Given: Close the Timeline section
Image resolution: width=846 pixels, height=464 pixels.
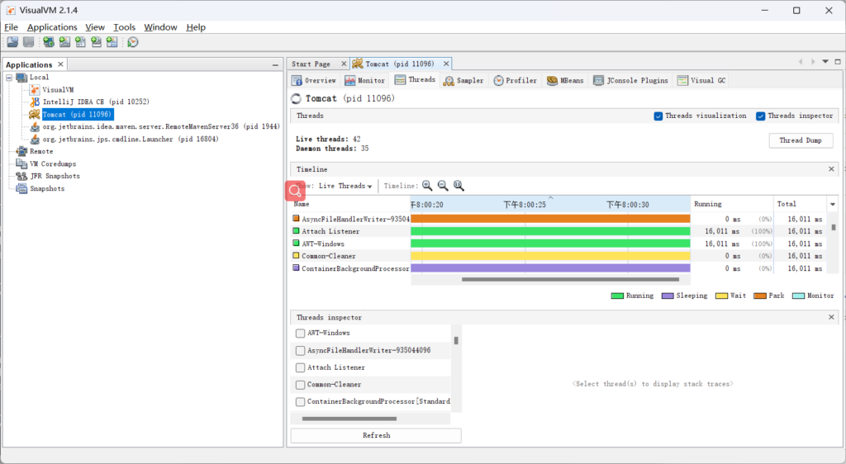Looking at the screenshot, I should [x=831, y=169].
